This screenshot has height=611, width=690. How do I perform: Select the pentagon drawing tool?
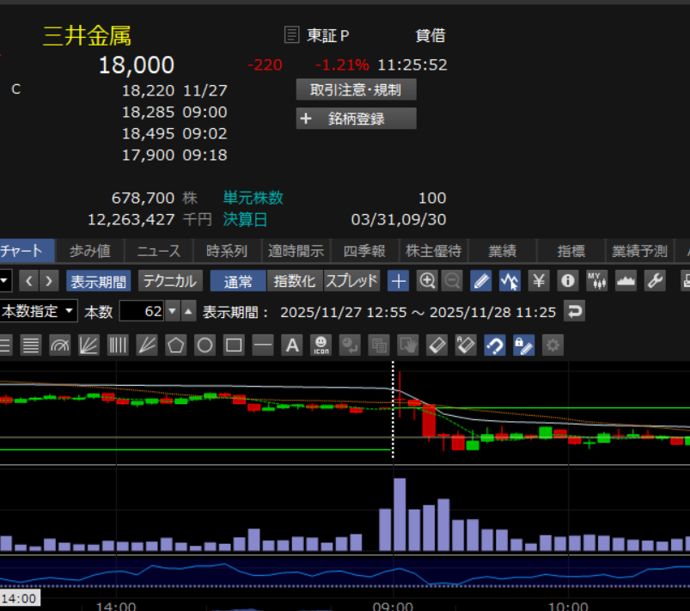pos(175,345)
